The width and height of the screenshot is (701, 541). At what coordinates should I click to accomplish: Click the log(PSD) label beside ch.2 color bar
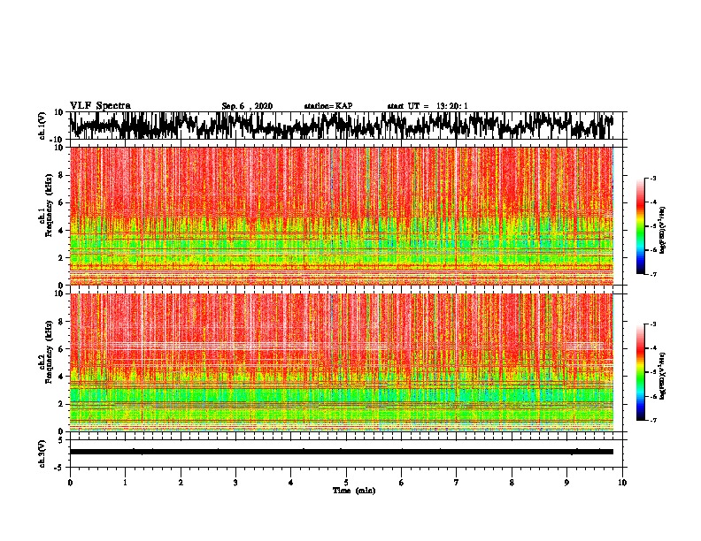click(662, 376)
